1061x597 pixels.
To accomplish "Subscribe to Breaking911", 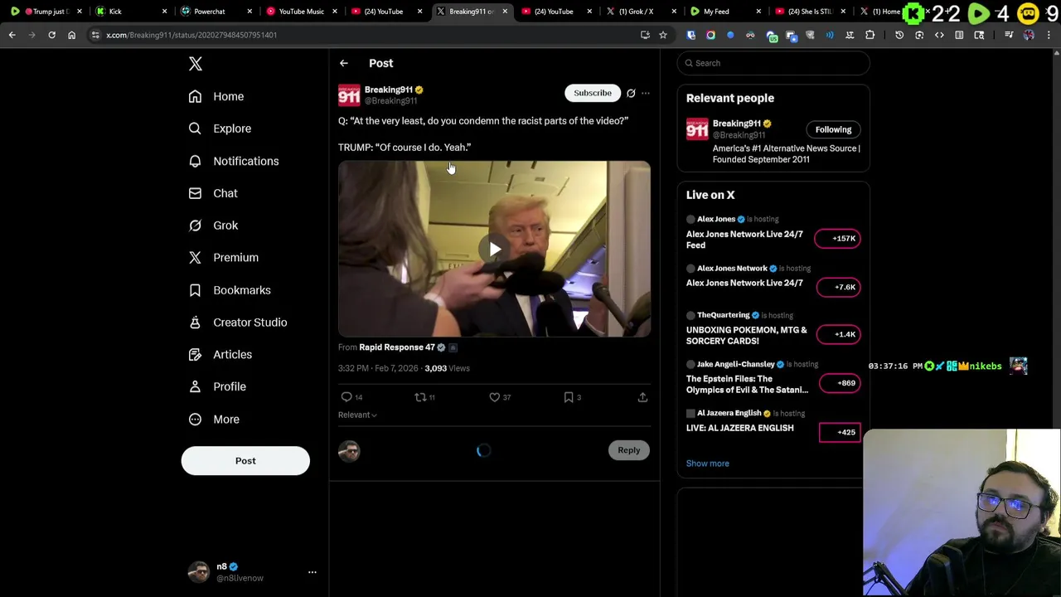I will click(593, 93).
